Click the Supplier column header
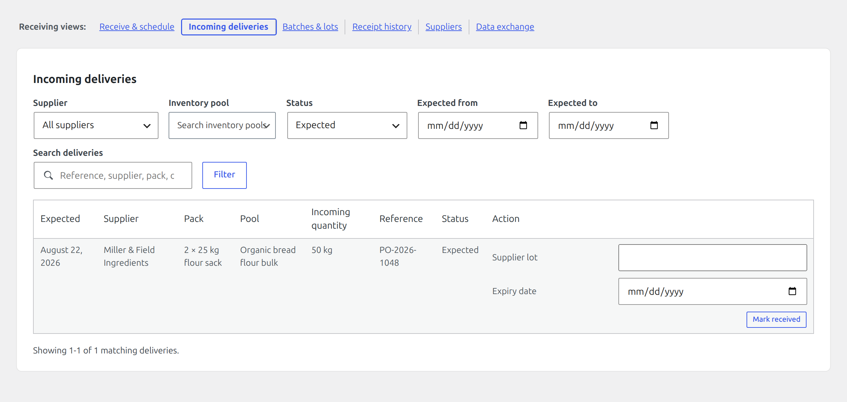 pos(121,219)
